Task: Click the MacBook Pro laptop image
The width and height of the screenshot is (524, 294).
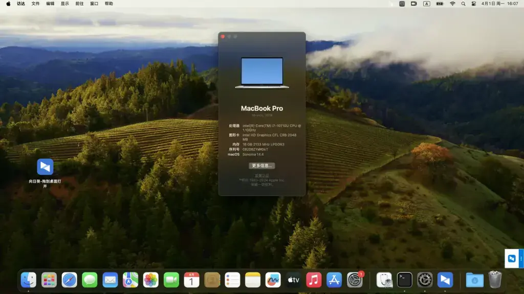Action: tap(262, 73)
